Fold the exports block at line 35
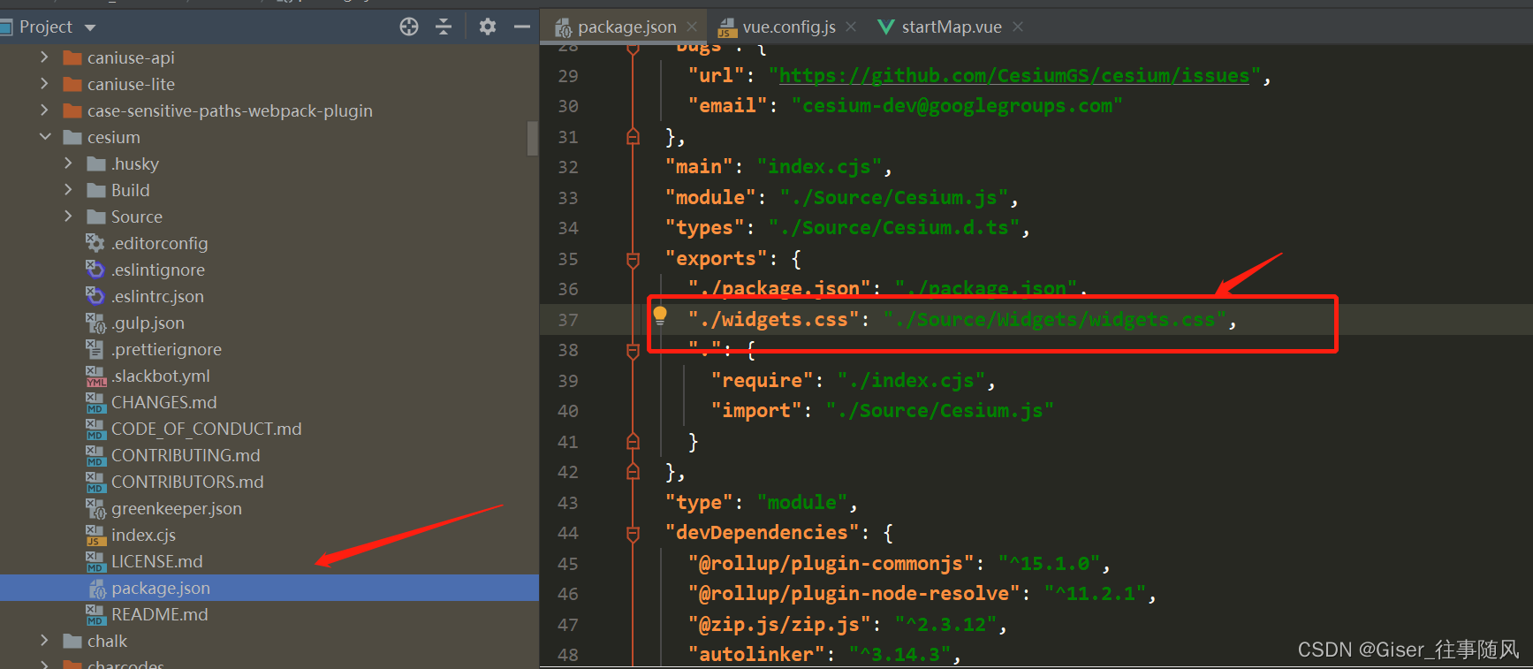 pyautogui.click(x=633, y=260)
